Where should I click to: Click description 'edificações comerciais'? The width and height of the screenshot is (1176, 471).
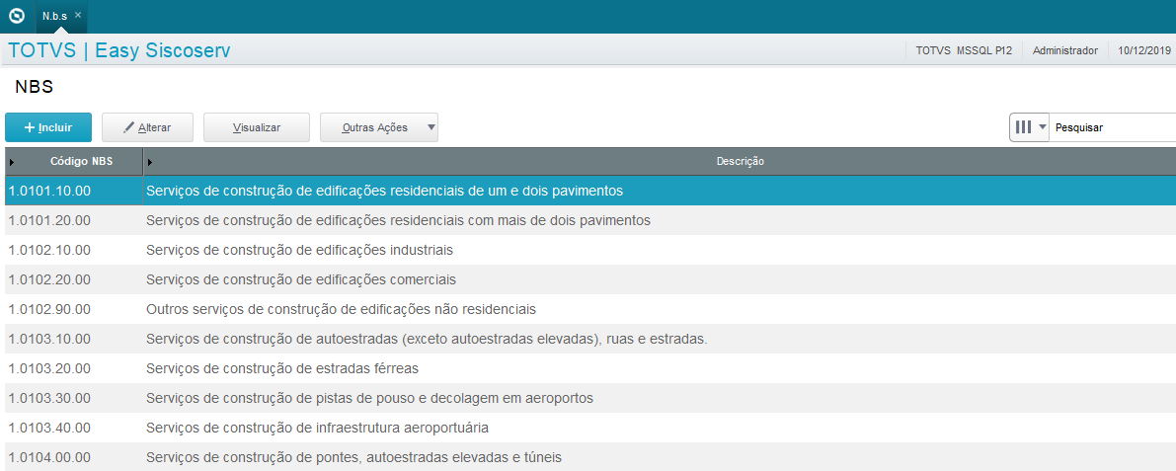click(x=386, y=279)
